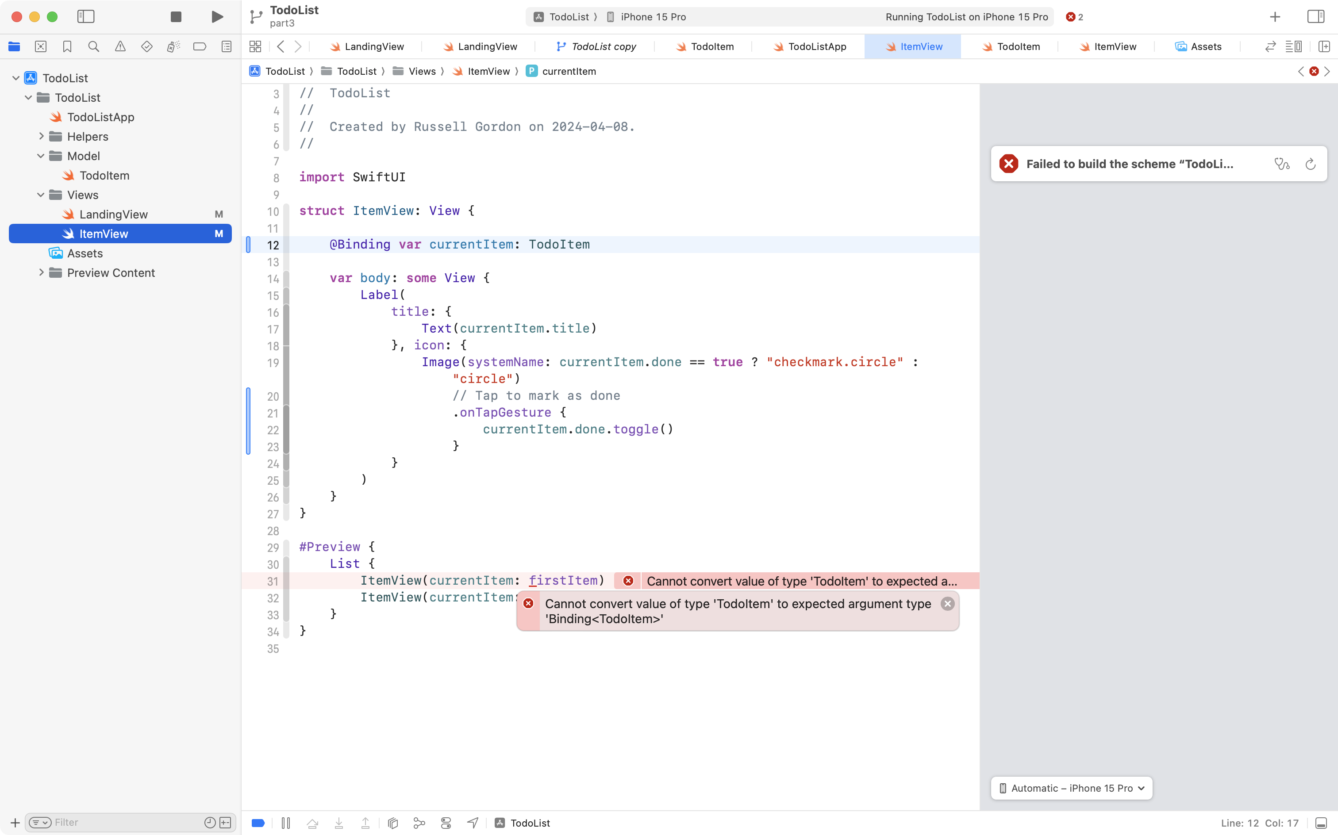
Task: Switch to the Assets tab
Action: pyautogui.click(x=1198, y=46)
